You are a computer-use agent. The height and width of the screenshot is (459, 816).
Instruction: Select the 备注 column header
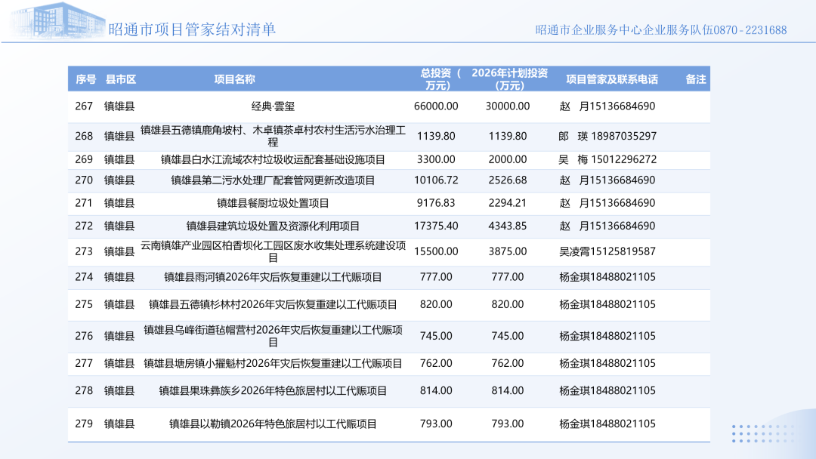tap(696, 79)
